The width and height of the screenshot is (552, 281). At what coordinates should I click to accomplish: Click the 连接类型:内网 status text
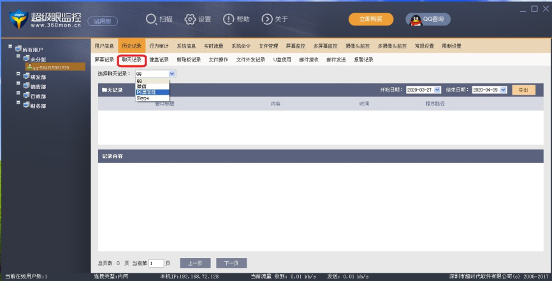point(111,277)
